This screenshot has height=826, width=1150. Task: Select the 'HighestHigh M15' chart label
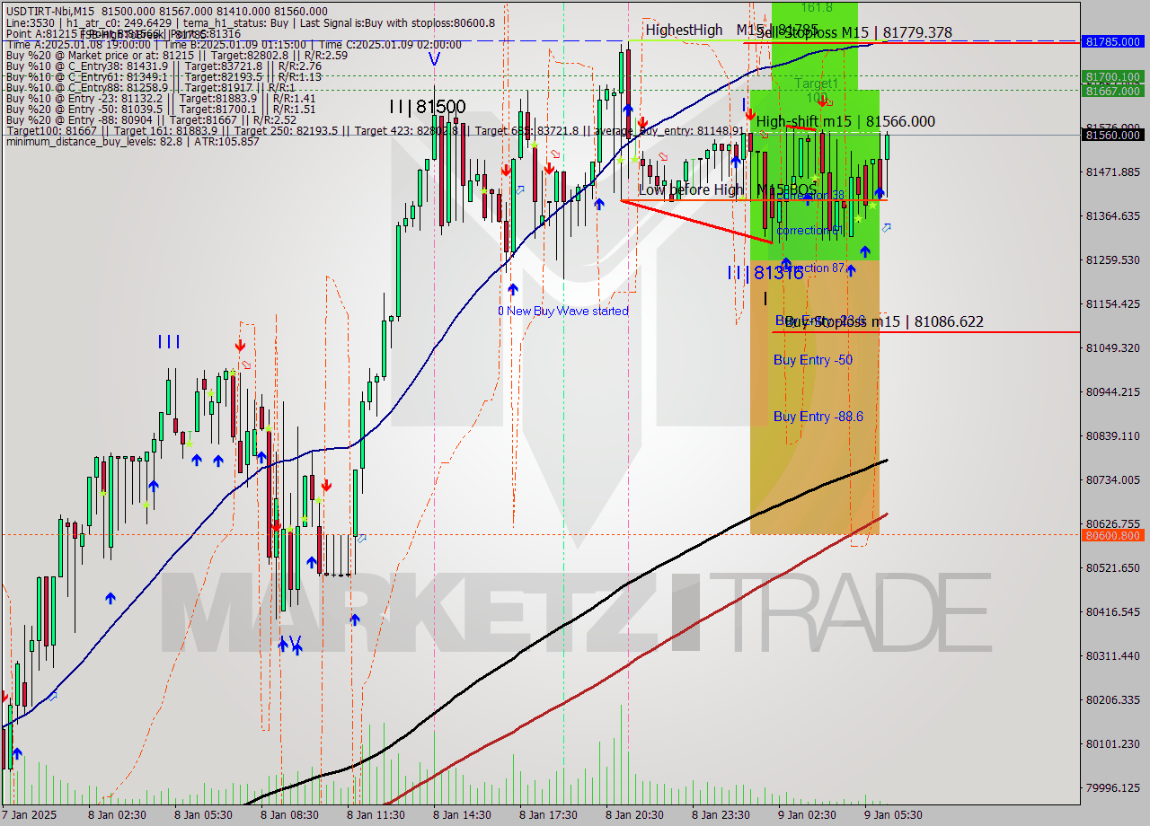[707, 30]
